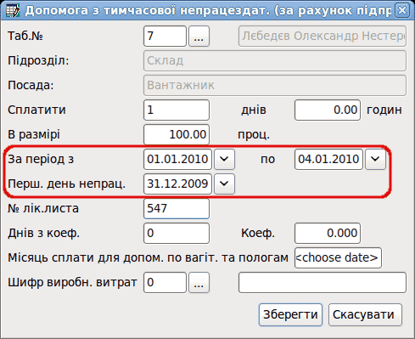Click the employee name field Лєбедєв Олександр
Viewport: 415px width, 339px height.
point(322,36)
